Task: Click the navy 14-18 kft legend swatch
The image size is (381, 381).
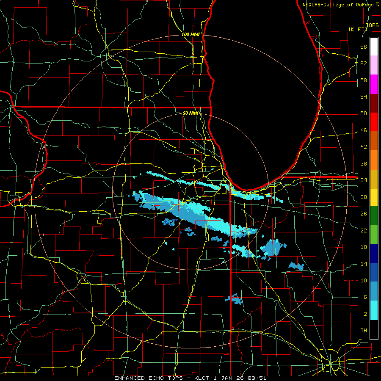Action: [x=374, y=254]
